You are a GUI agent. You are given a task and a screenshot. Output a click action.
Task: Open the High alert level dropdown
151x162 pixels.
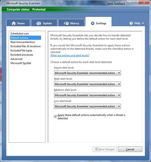pos(87,84)
